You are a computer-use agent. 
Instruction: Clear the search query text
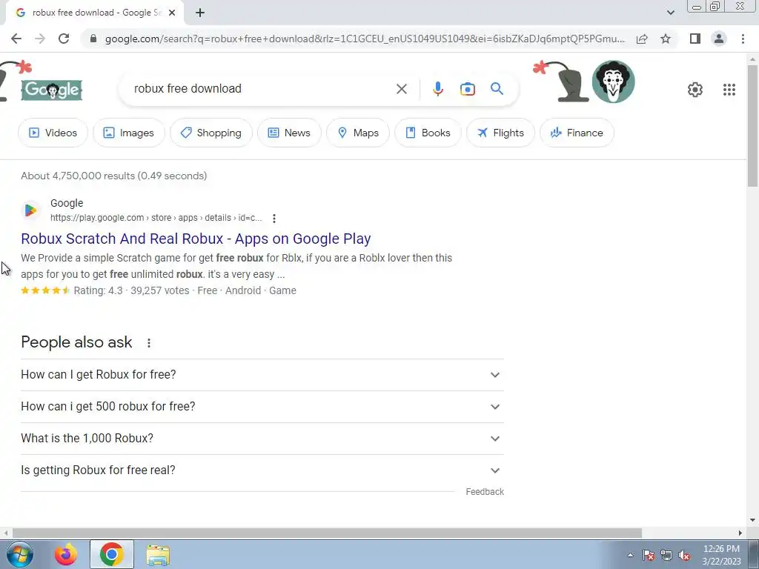click(x=401, y=89)
